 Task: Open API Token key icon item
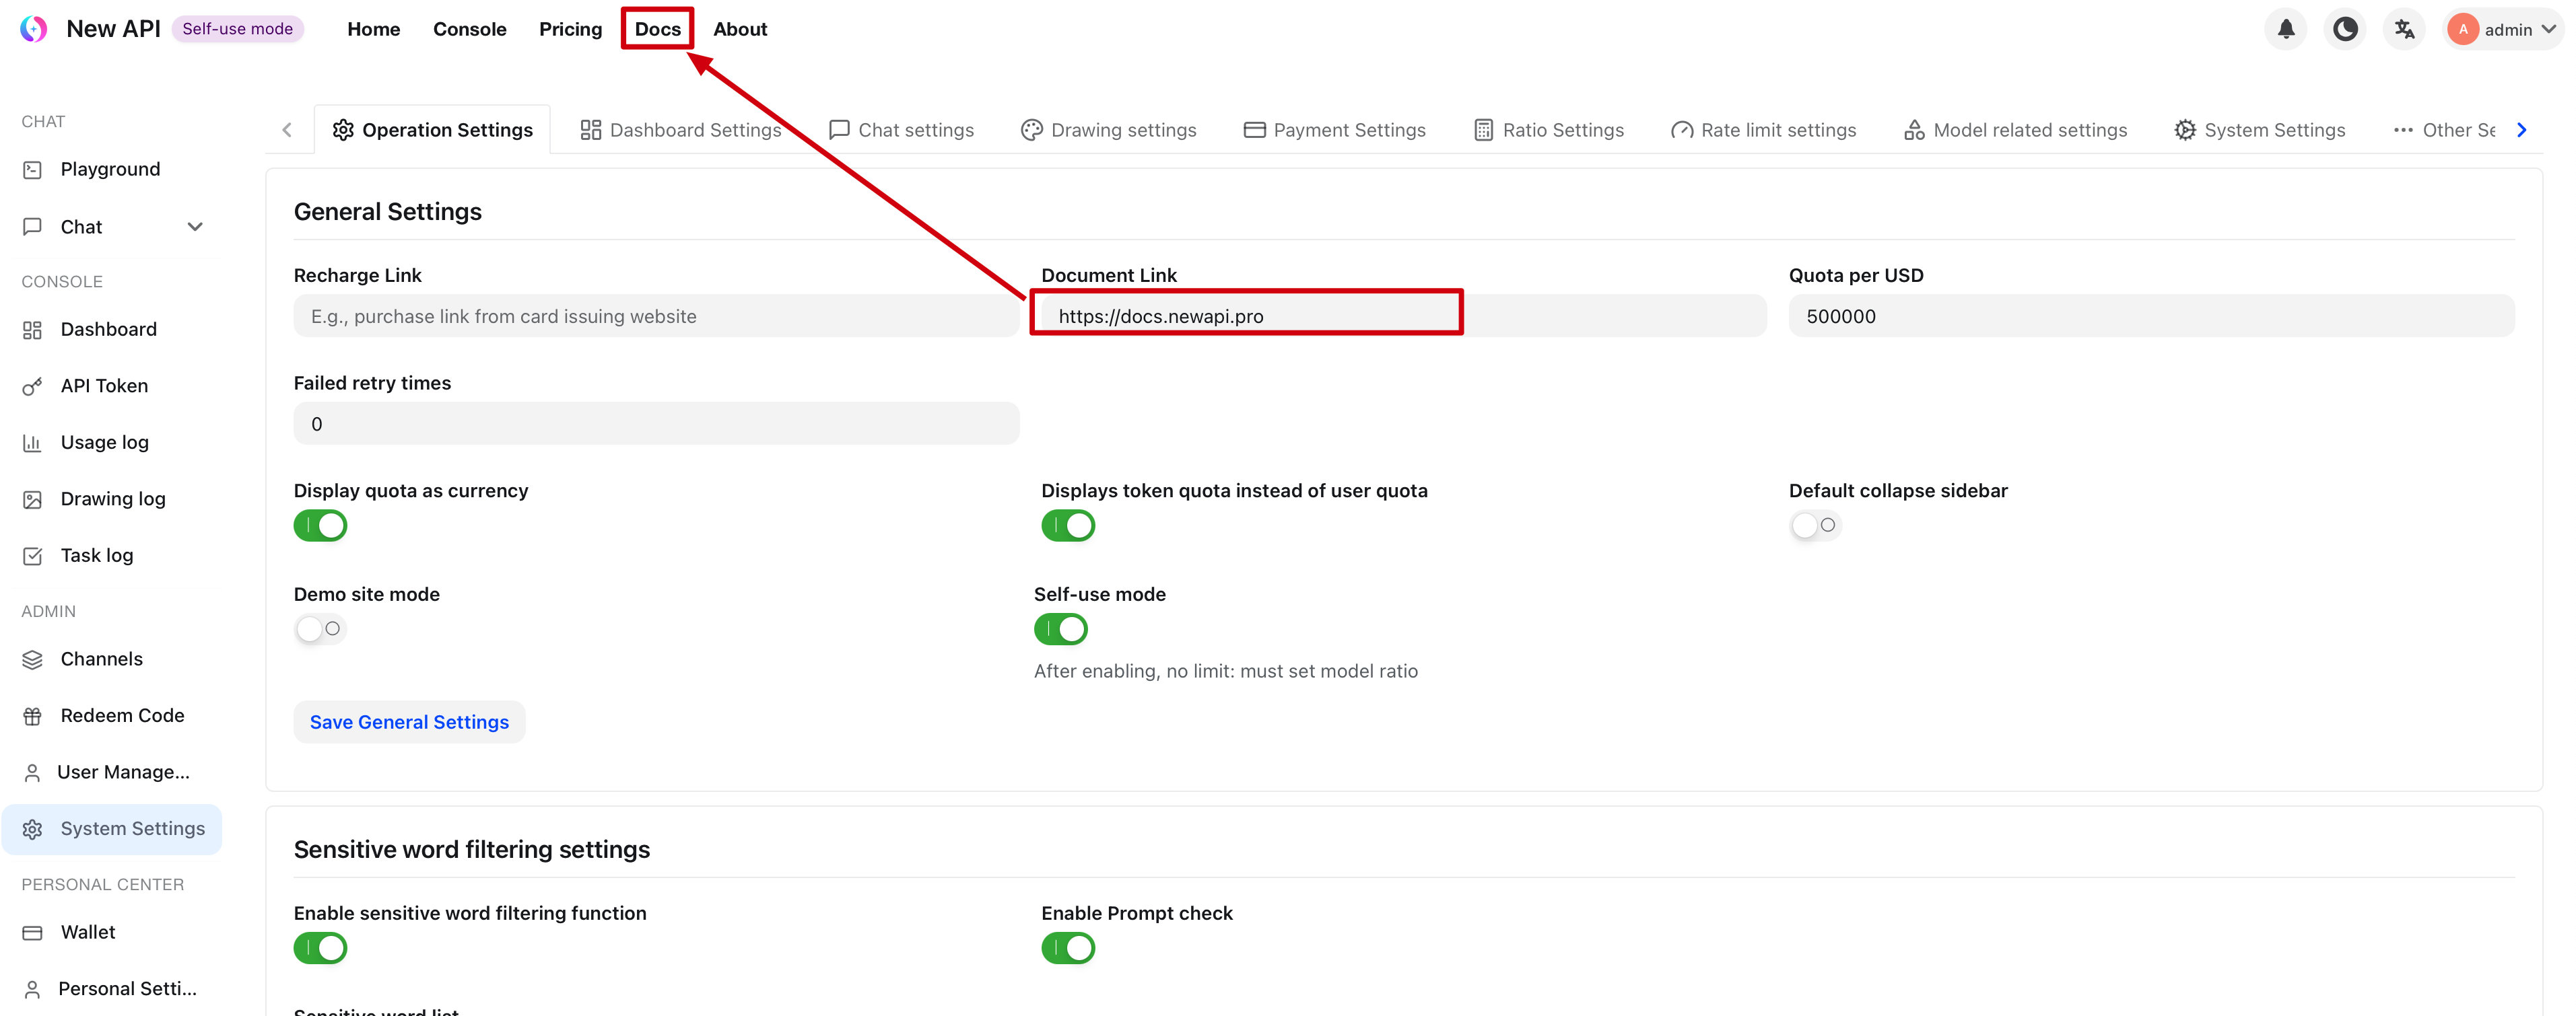click(104, 386)
